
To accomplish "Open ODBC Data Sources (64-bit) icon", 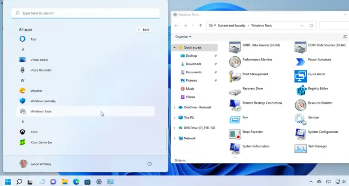I will (x=300, y=47).
